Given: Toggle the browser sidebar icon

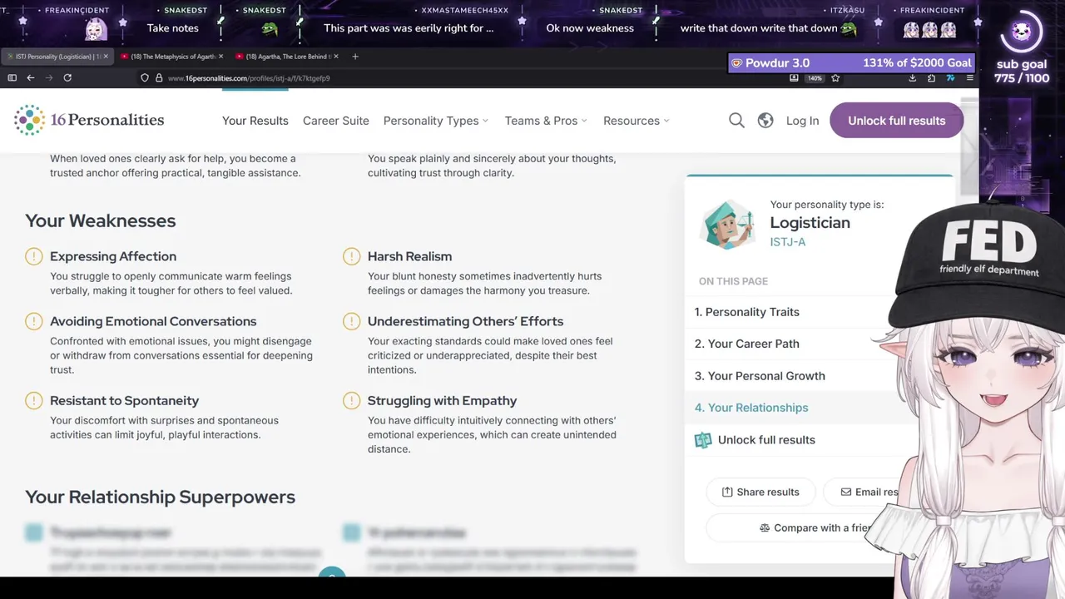Looking at the screenshot, I should [12, 77].
